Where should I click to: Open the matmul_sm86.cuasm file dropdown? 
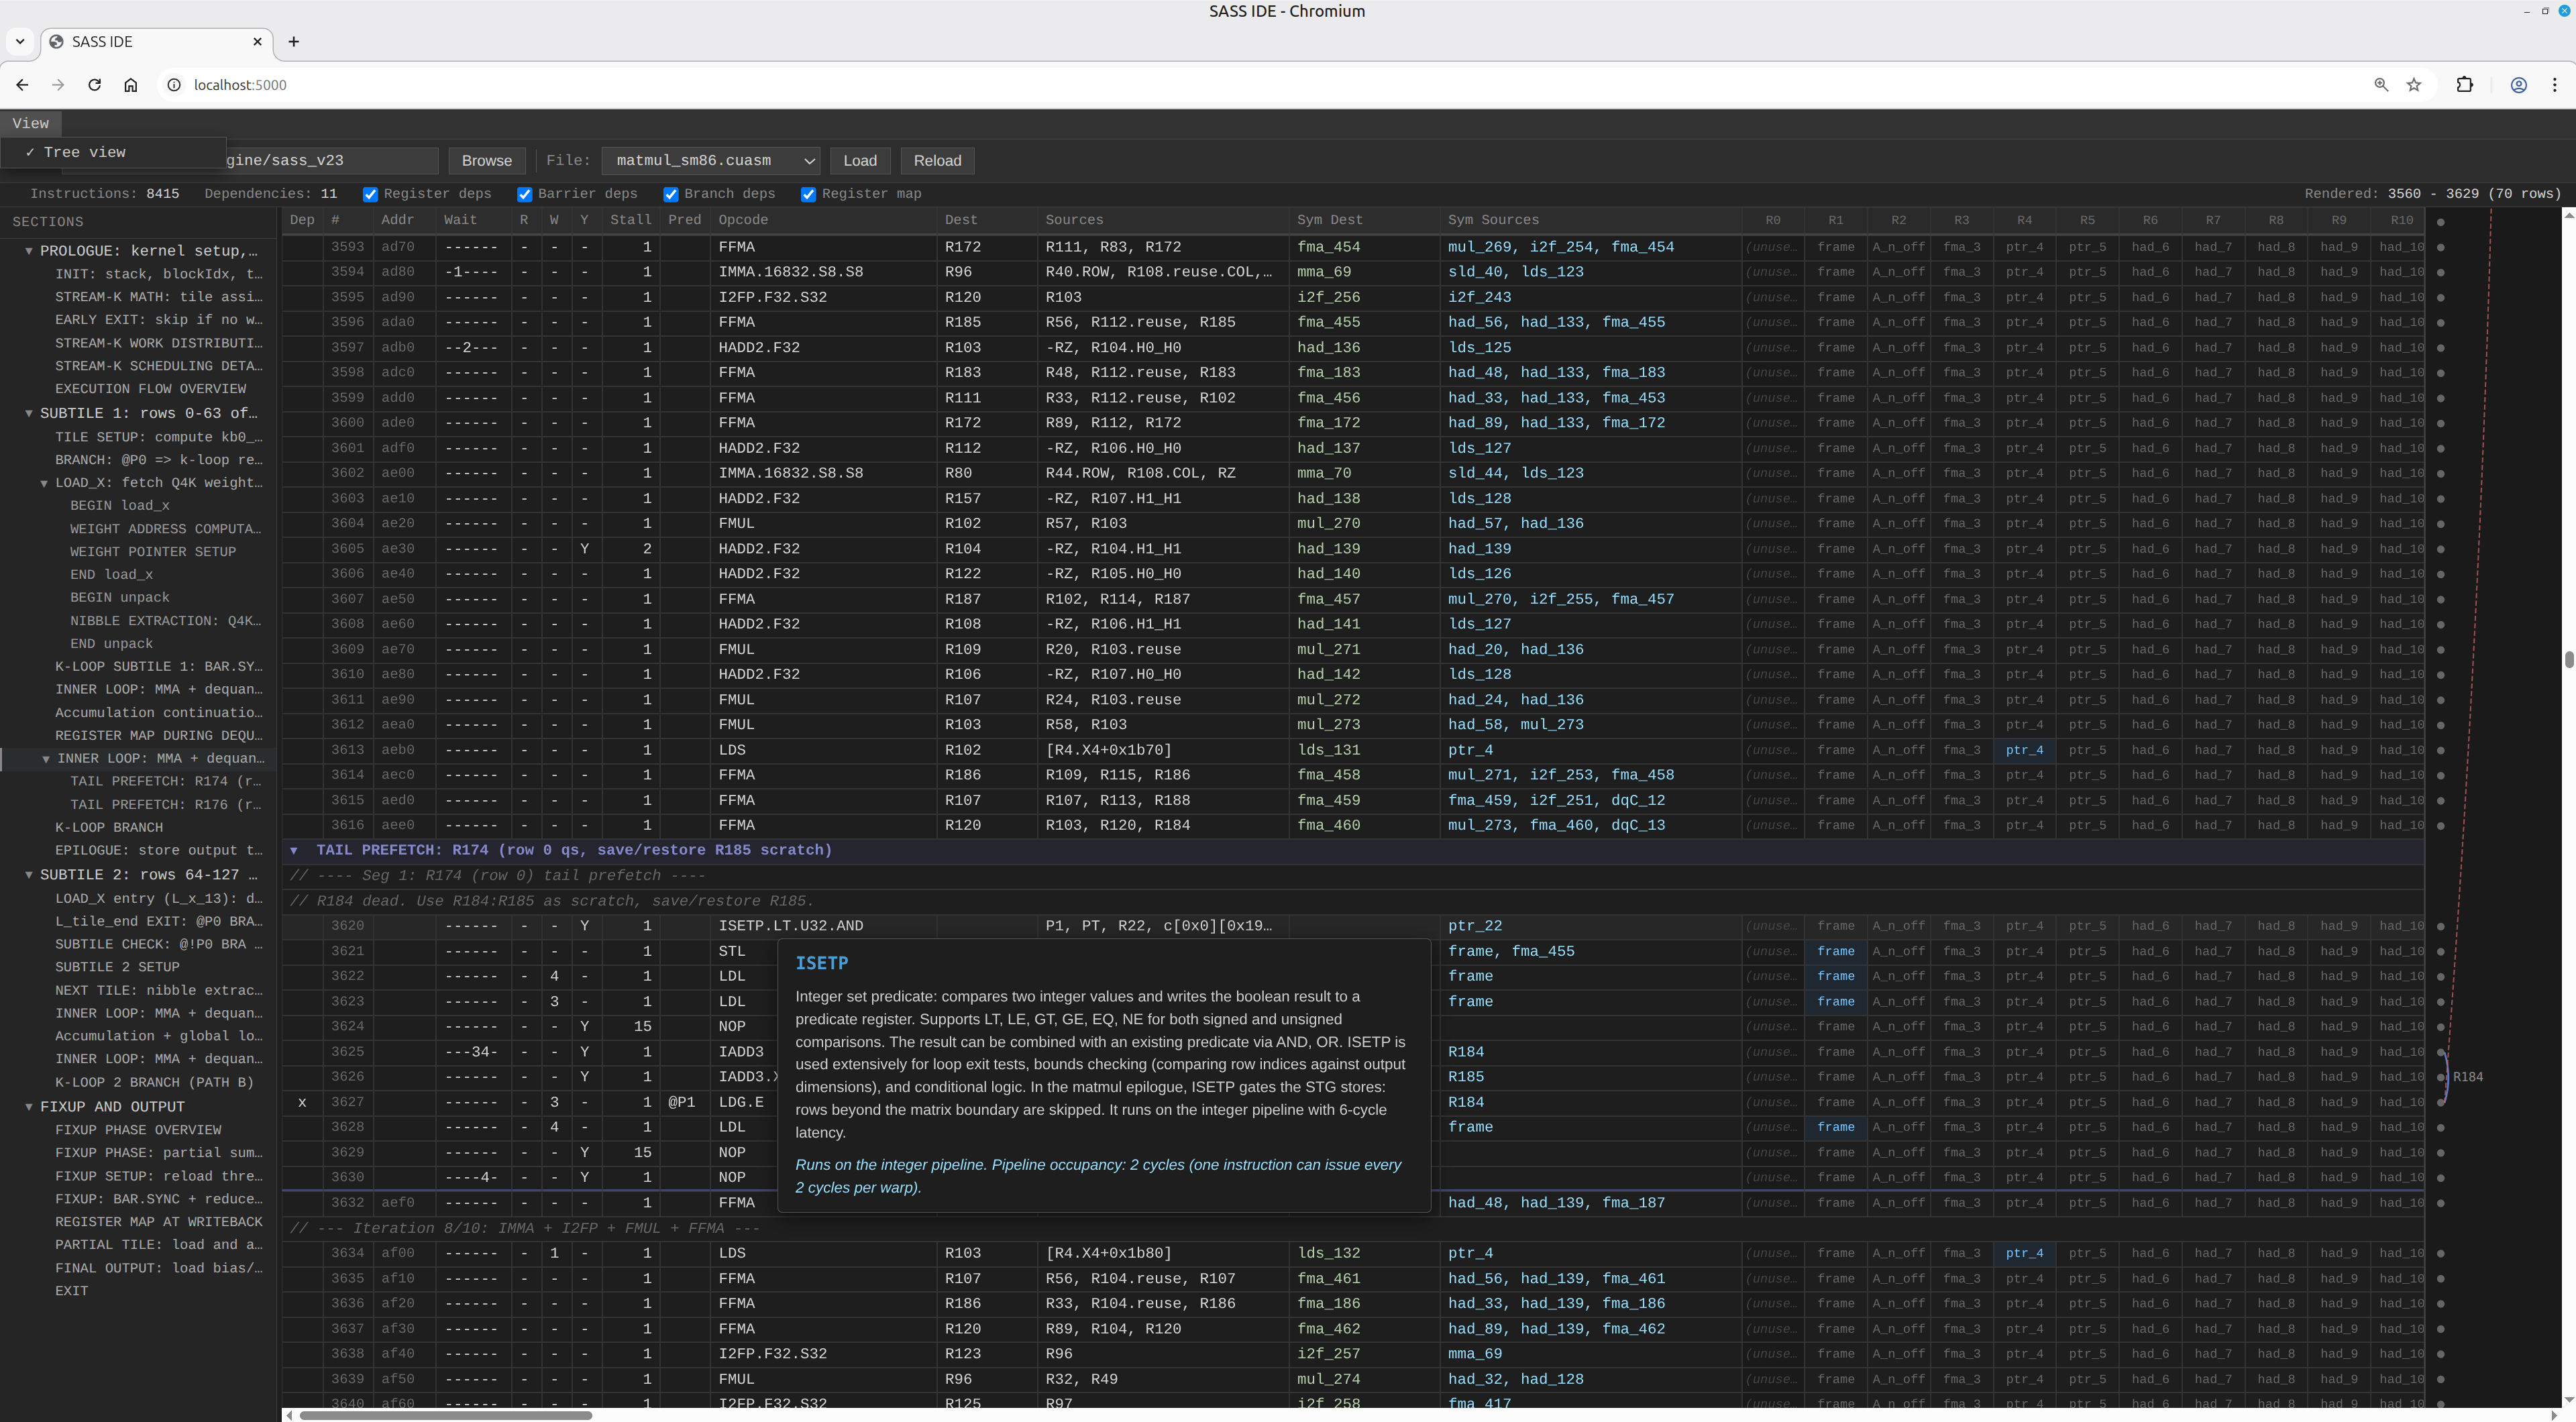(711, 161)
